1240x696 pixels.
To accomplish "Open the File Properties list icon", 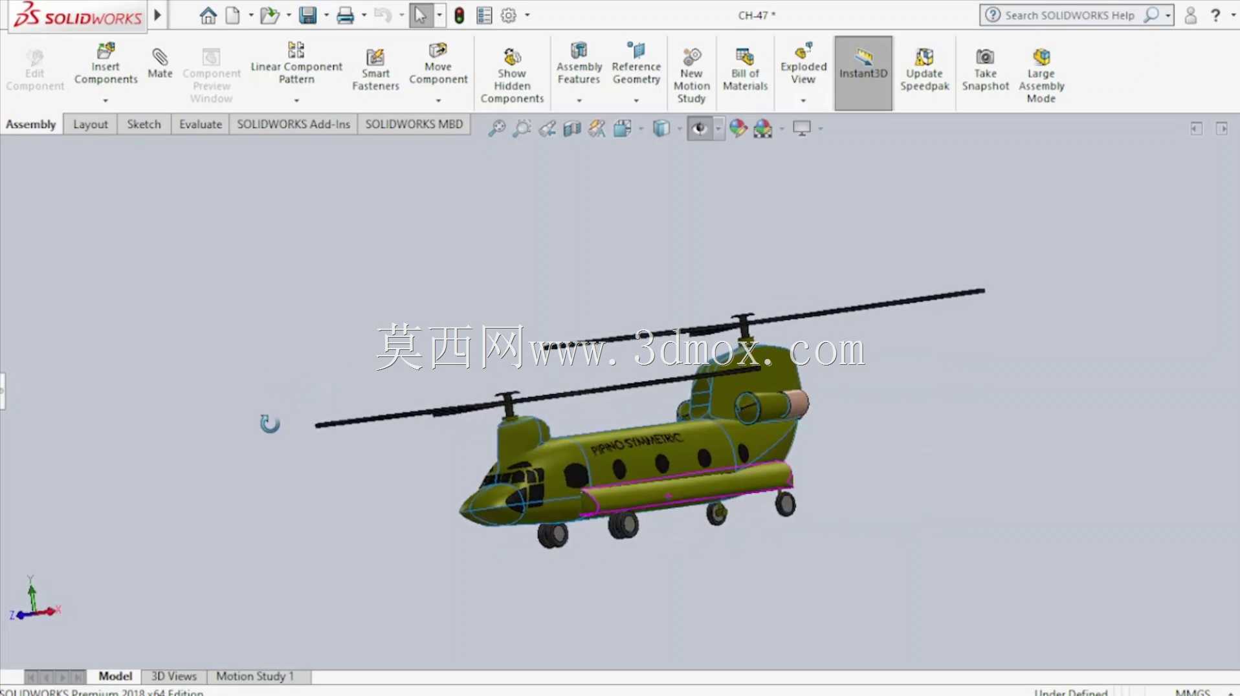I will 484,15.
